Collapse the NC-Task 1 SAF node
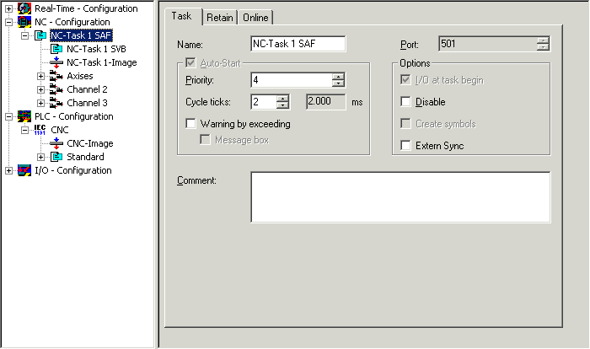 tap(24, 35)
